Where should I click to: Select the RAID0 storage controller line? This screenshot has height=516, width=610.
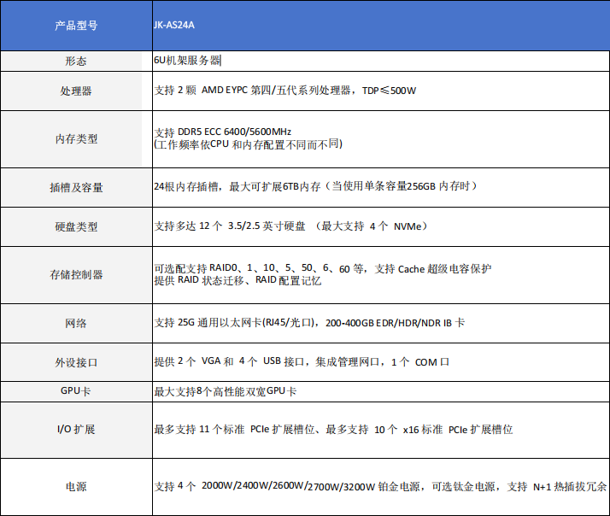323,268
